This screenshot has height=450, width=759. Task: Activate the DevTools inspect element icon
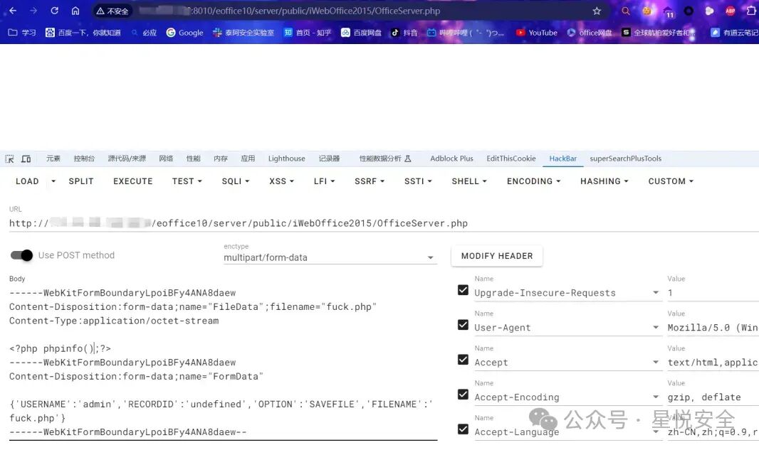tap(9, 159)
